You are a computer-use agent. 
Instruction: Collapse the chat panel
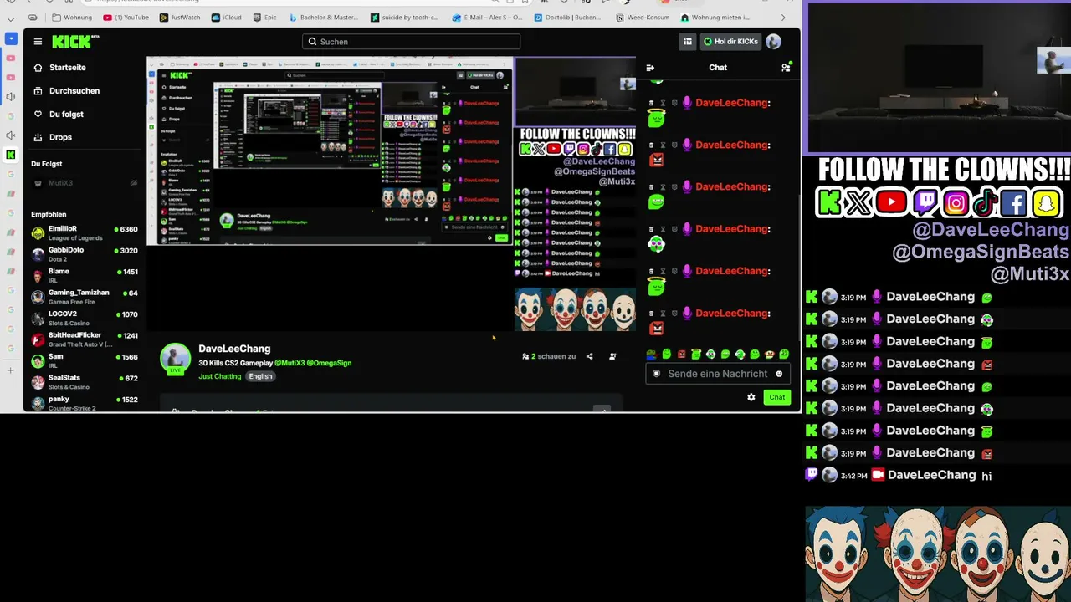point(650,68)
